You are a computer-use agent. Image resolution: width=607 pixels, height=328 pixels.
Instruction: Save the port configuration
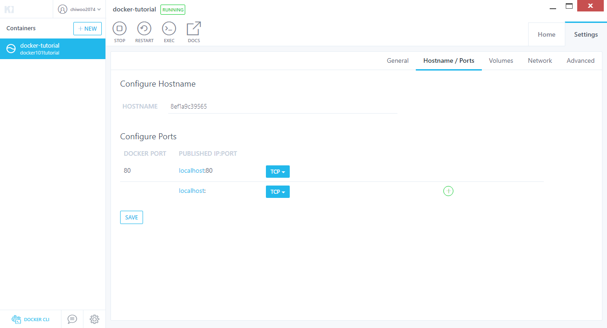point(132,217)
